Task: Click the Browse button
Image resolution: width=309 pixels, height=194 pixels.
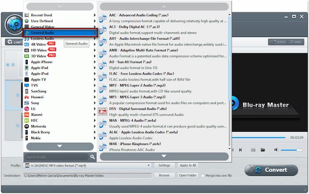Action: [164, 175]
